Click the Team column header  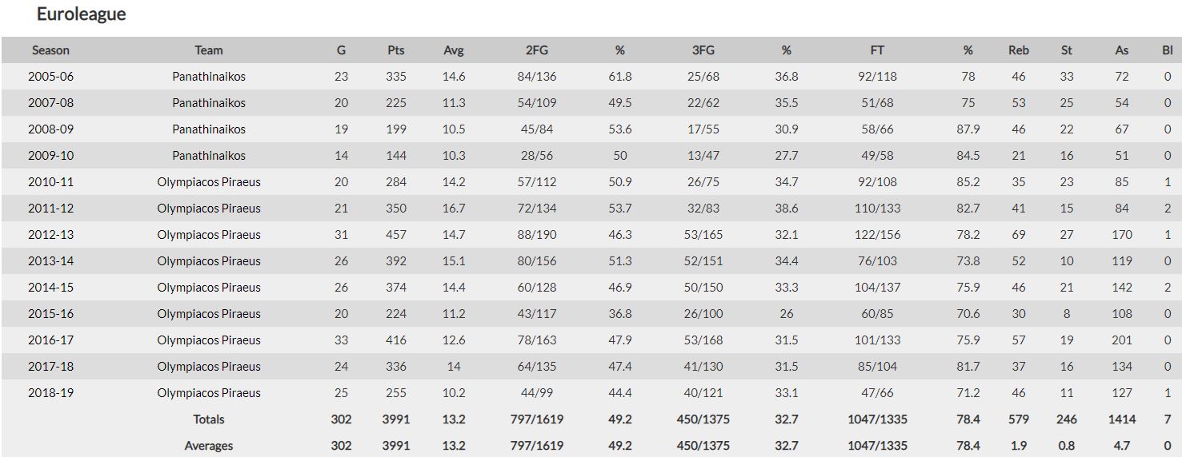click(x=209, y=50)
